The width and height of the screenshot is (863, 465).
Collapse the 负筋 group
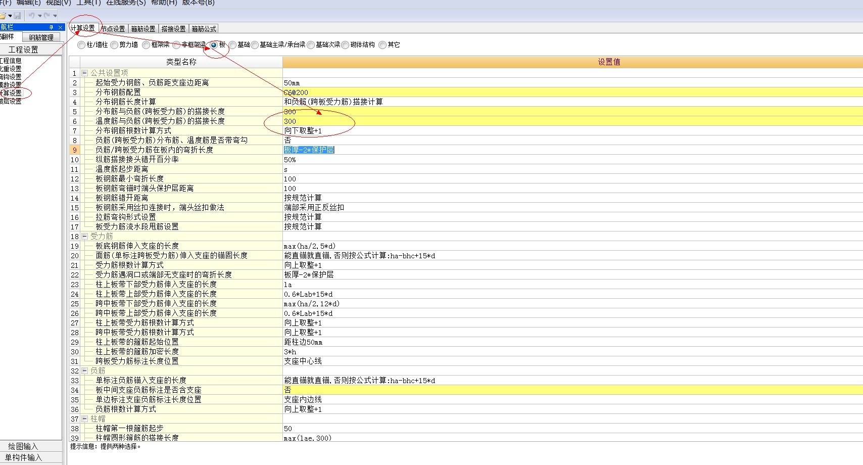pos(85,371)
